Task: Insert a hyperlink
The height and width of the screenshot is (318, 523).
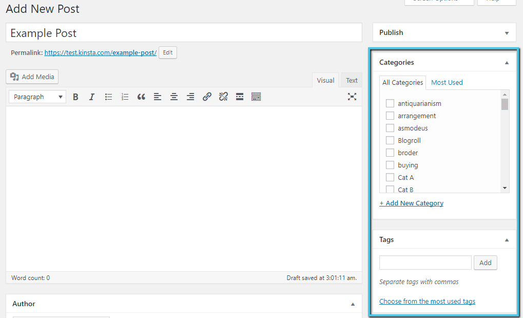Action: (x=207, y=97)
